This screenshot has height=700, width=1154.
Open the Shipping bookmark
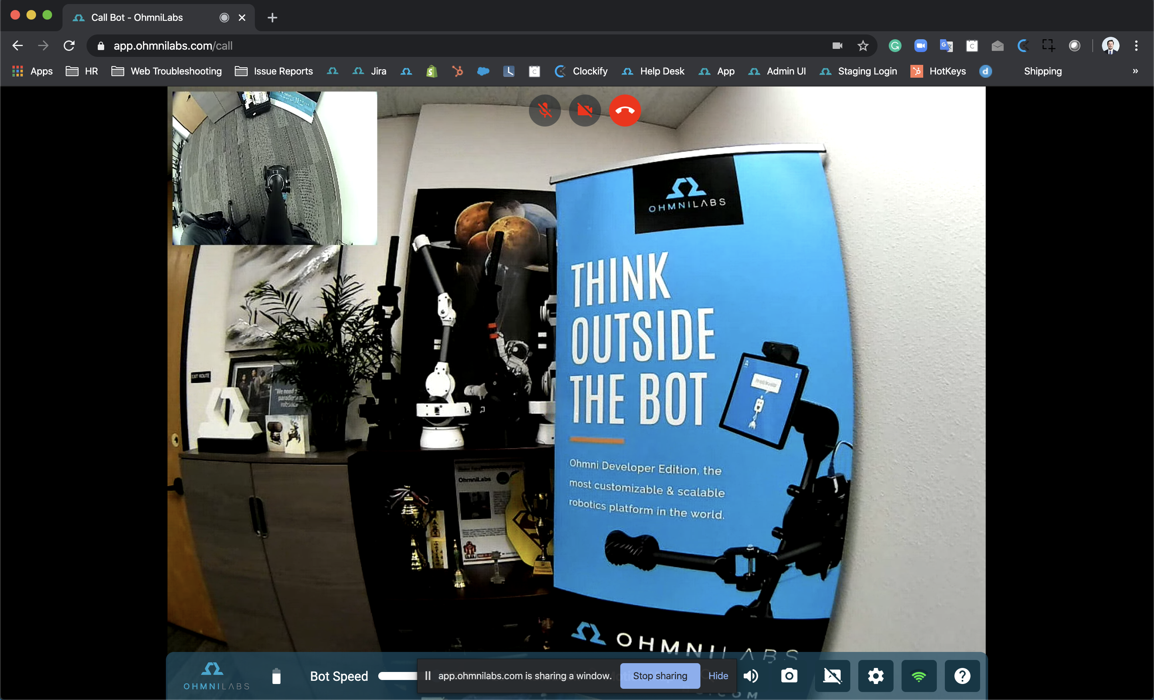click(1043, 71)
